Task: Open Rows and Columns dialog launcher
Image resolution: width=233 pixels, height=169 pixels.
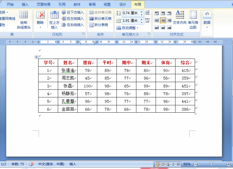Action: point(84,34)
